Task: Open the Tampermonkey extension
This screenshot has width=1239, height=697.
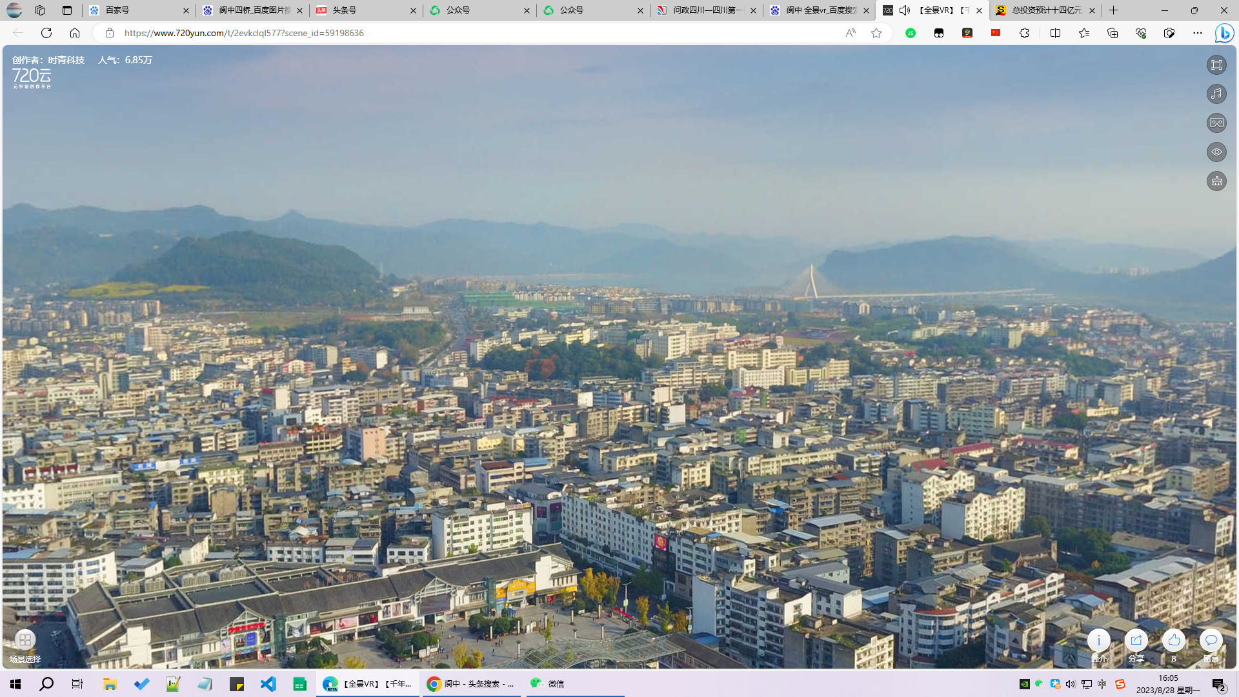Action: point(939,33)
